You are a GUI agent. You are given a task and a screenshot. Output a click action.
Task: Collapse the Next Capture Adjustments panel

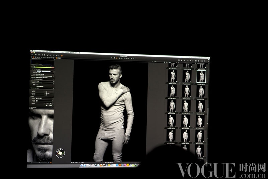click(x=30, y=79)
